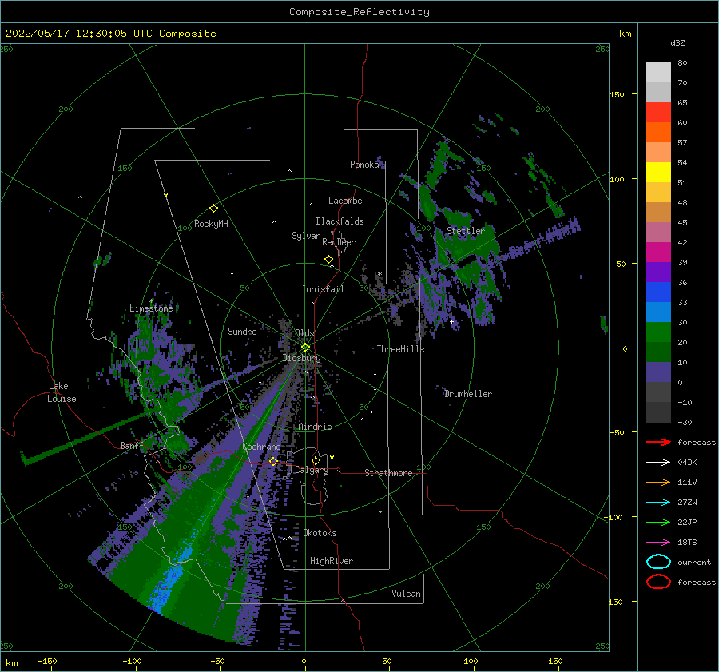Click the HighRiver town label
The image size is (719, 672).
(x=332, y=561)
